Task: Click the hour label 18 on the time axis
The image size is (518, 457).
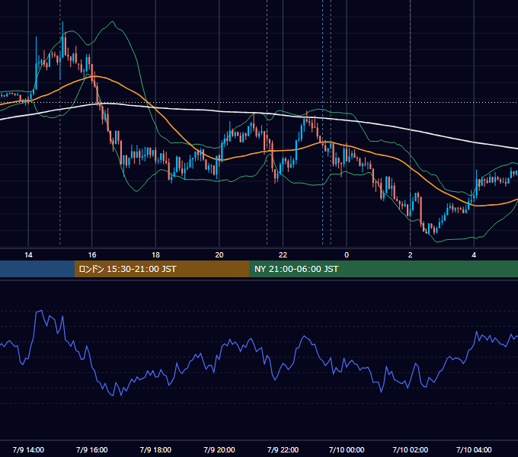Action: click(155, 255)
